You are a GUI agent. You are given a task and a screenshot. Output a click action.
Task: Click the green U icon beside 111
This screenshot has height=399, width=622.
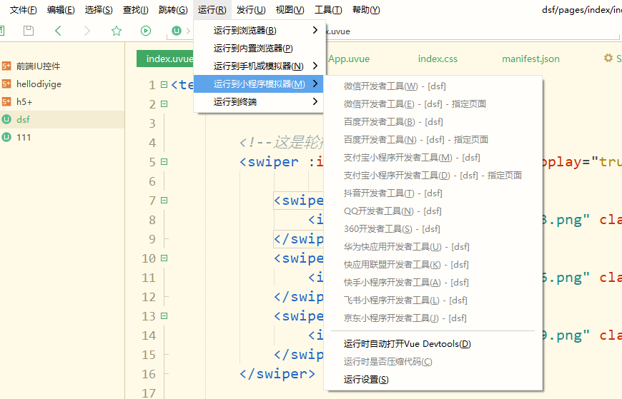pos(6,137)
